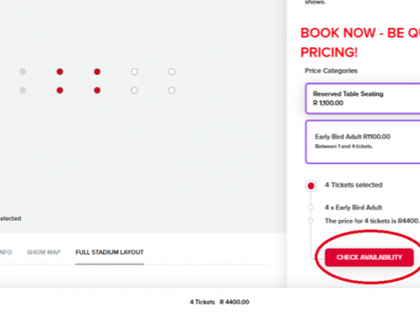This screenshot has width=420, height=315.
Task: Click the price for 4 tickets step marker
Action: coord(310,221)
